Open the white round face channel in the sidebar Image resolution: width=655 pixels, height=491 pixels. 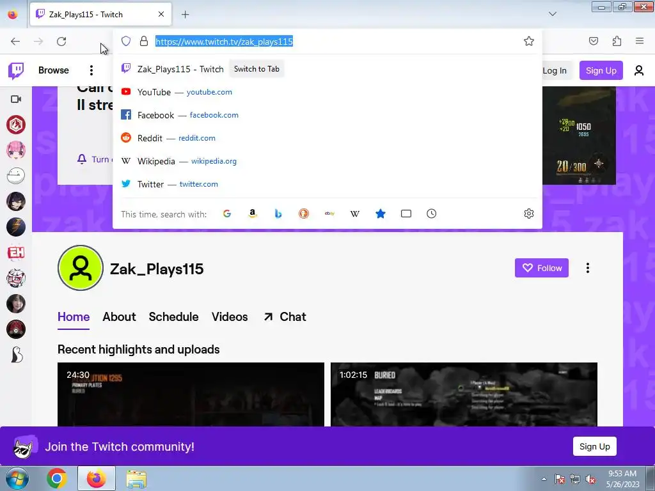[16, 176]
